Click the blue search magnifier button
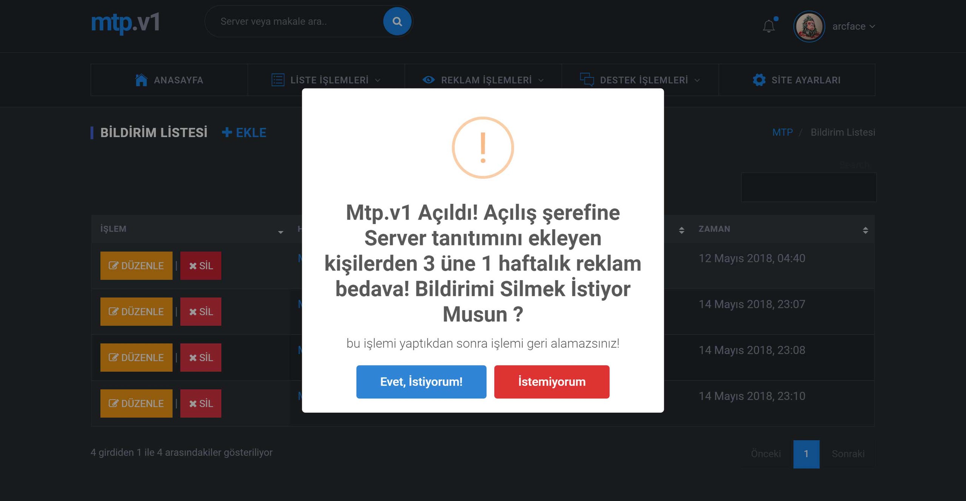The height and width of the screenshot is (501, 966). (397, 21)
